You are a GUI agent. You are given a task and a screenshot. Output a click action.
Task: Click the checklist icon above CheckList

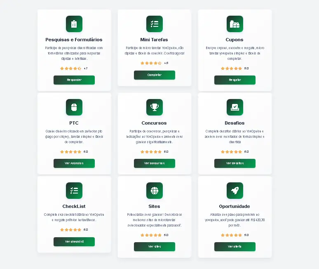74,190
